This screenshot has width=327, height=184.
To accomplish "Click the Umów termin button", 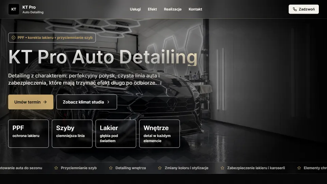I will [x=31, y=102].
